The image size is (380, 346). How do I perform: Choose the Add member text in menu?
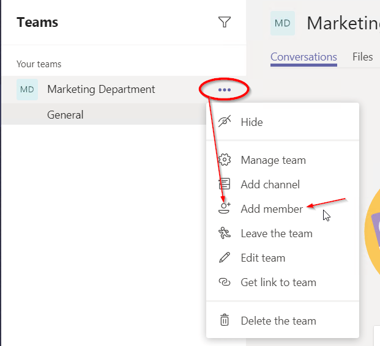pyautogui.click(x=272, y=208)
